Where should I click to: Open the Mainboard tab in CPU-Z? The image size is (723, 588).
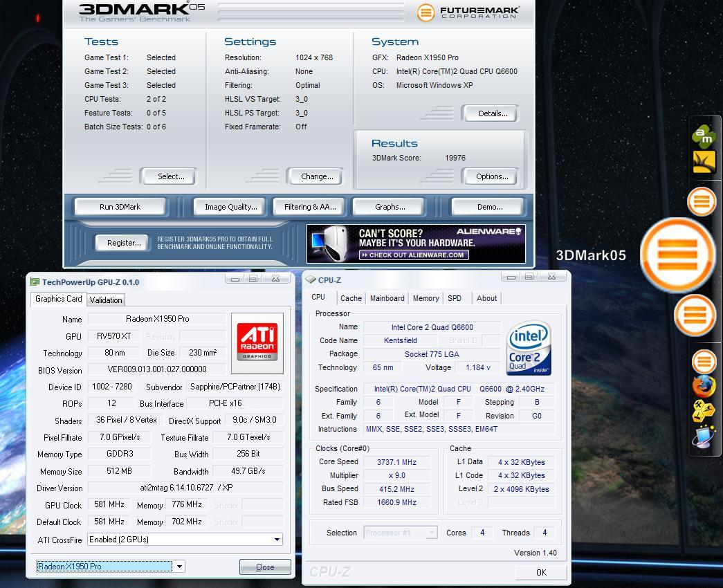pos(387,298)
